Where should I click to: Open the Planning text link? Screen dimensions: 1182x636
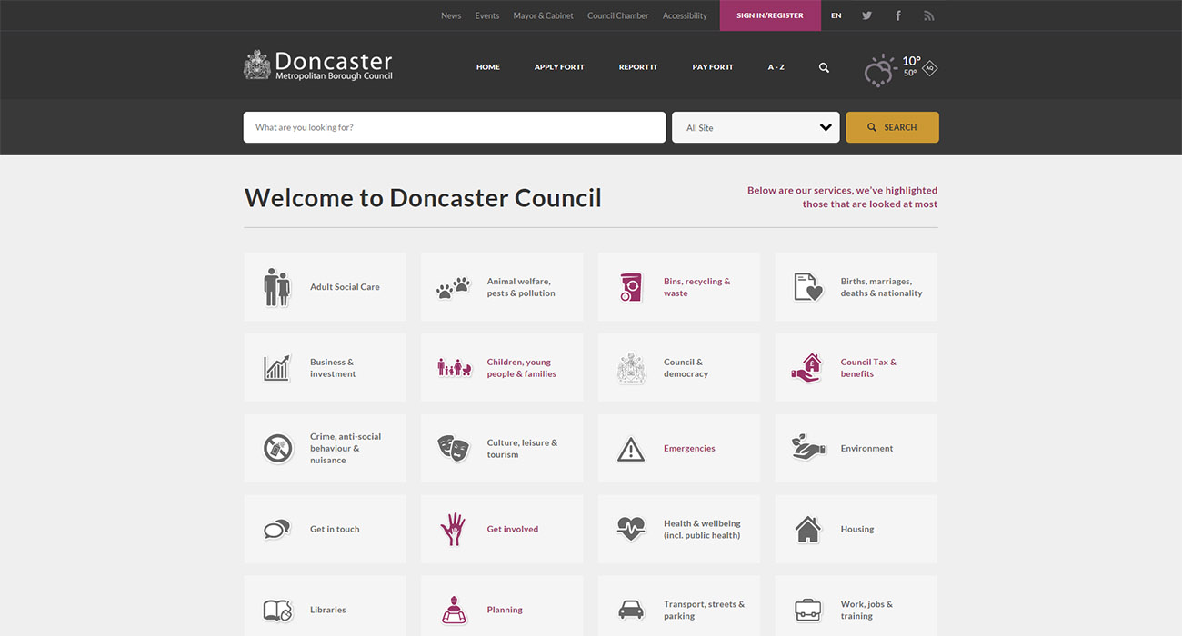click(505, 611)
